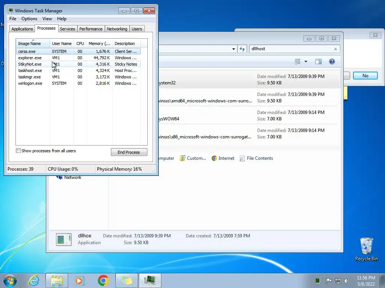Switch to the Users tab
385x288 pixels.
click(137, 29)
